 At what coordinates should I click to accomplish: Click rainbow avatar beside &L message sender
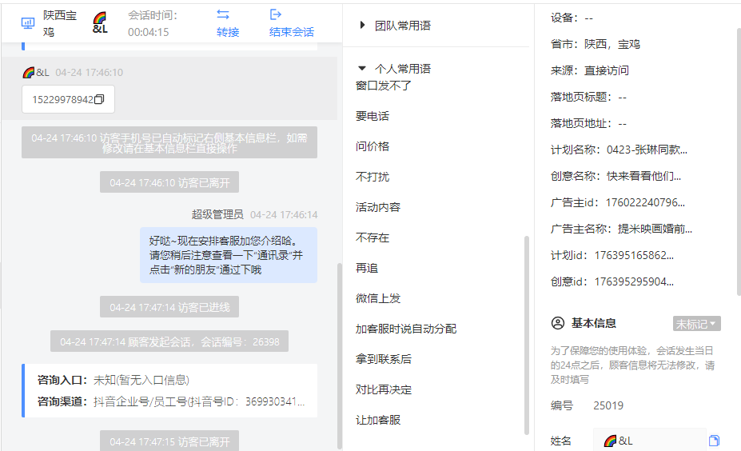pyautogui.click(x=28, y=72)
